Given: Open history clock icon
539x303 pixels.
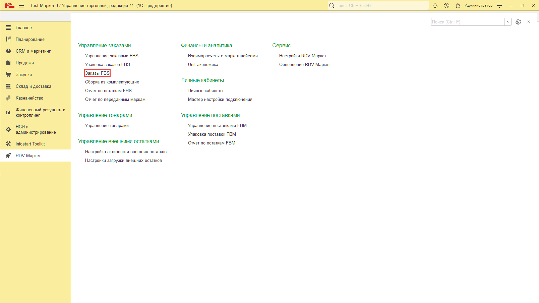Looking at the screenshot, I should 446,5.
